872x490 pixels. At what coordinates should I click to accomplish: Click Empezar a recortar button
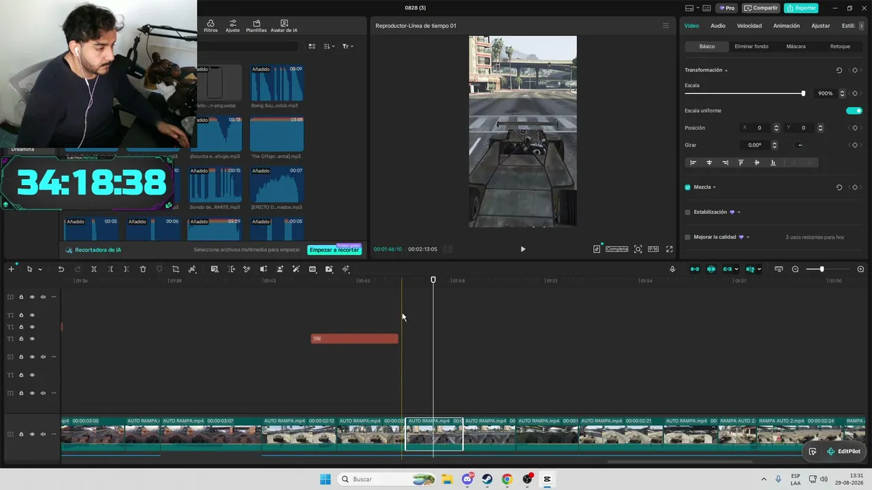tap(334, 250)
